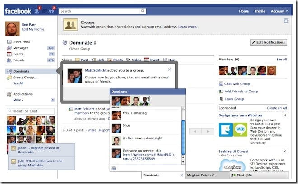
Task: Click the group lock icon next to Dominate
Action: (x=95, y=43)
